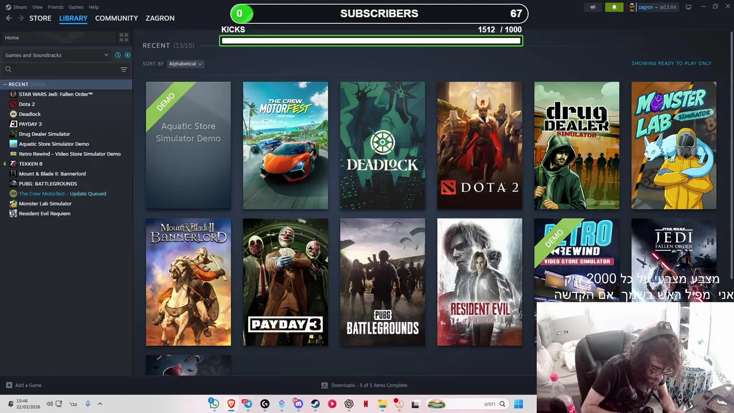
Task: Go forward with the right arrow
Action: (x=21, y=18)
